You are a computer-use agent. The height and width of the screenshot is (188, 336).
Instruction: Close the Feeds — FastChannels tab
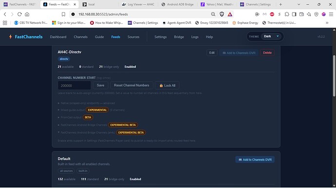[x=75, y=4]
